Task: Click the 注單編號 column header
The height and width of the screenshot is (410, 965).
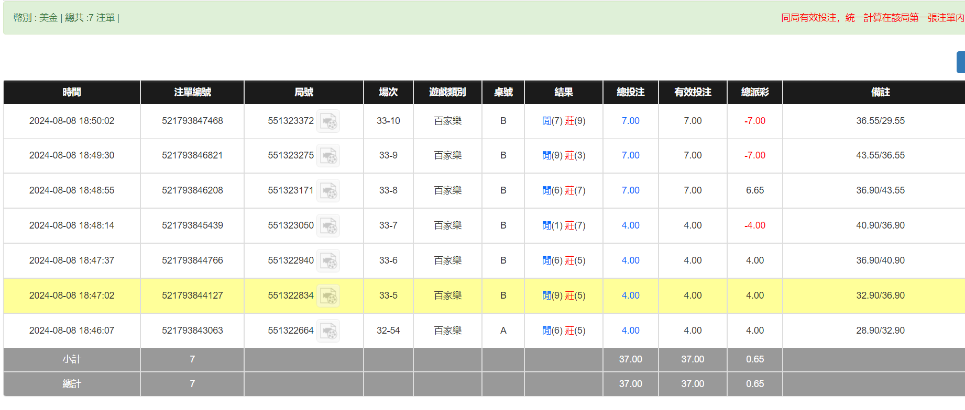Action: tap(192, 92)
